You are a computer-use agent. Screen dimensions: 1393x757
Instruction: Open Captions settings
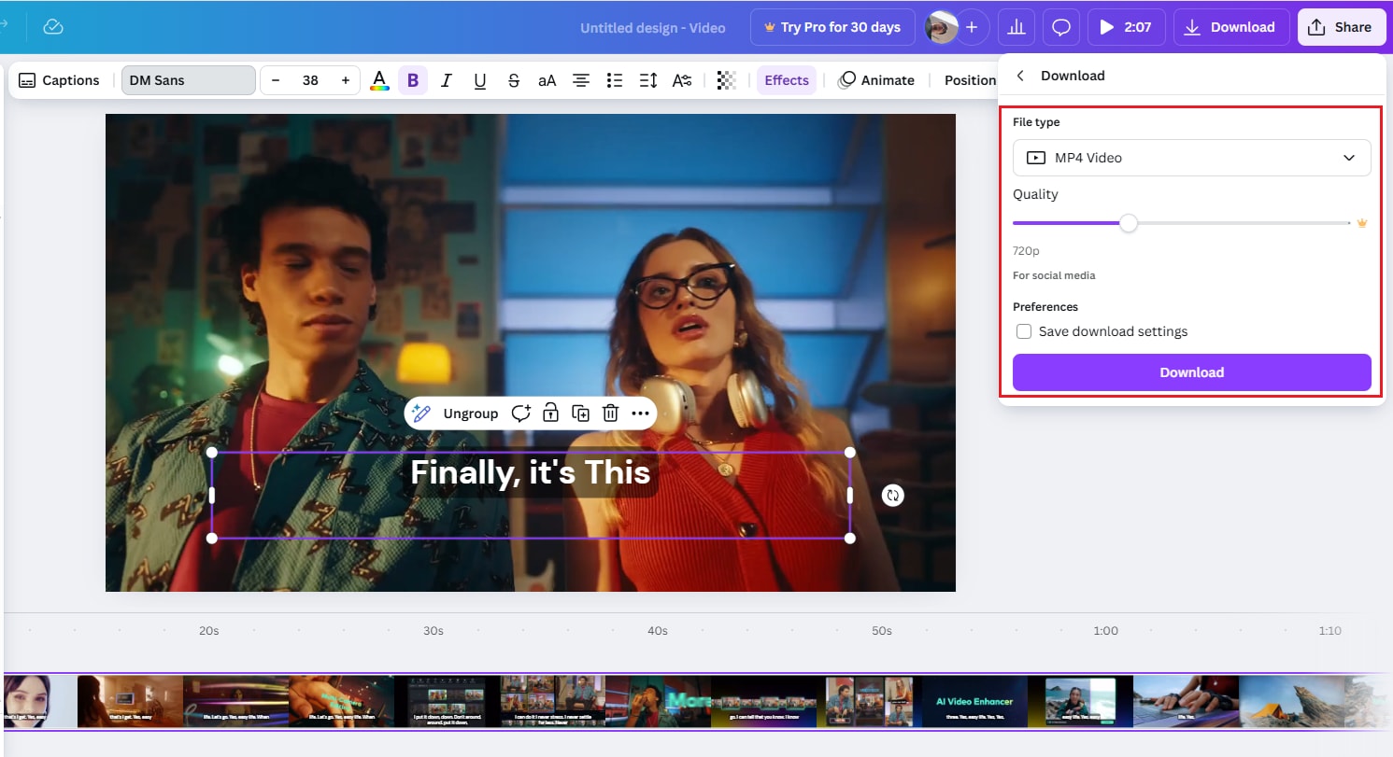(x=59, y=80)
